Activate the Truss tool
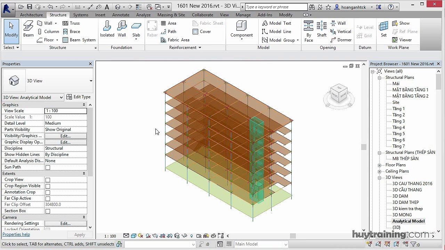This screenshot has width=445, height=250. pyautogui.click(x=71, y=23)
